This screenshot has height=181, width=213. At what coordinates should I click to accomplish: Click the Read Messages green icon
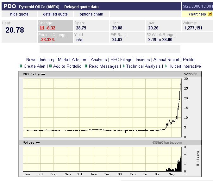click(86, 66)
